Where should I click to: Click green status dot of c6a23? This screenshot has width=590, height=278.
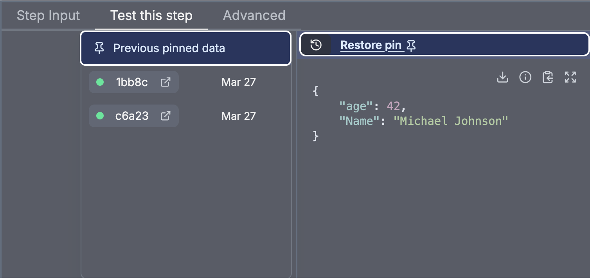pyautogui.click(x=100, y=116)
